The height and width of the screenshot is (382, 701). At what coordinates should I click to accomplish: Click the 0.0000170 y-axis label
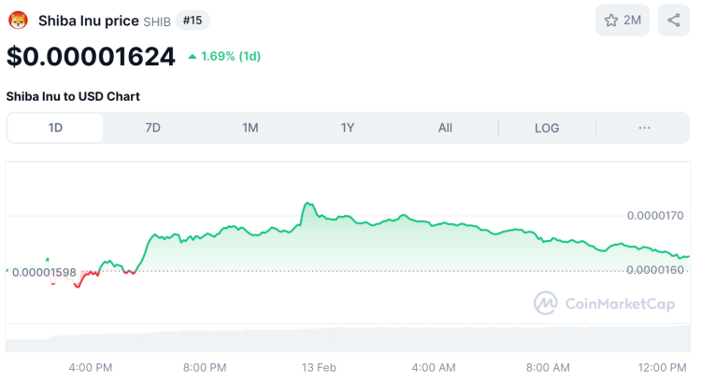655,216
